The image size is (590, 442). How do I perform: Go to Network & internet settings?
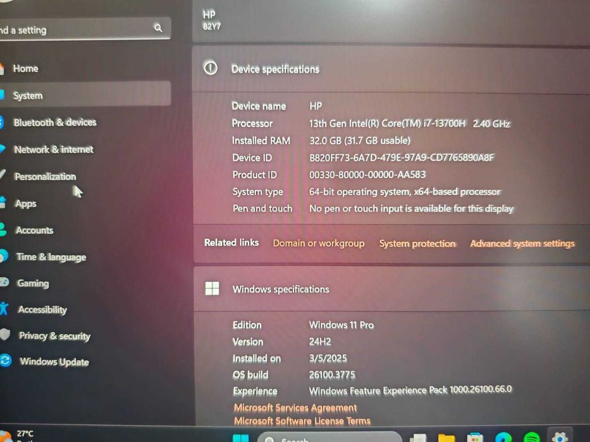(53, 150)
